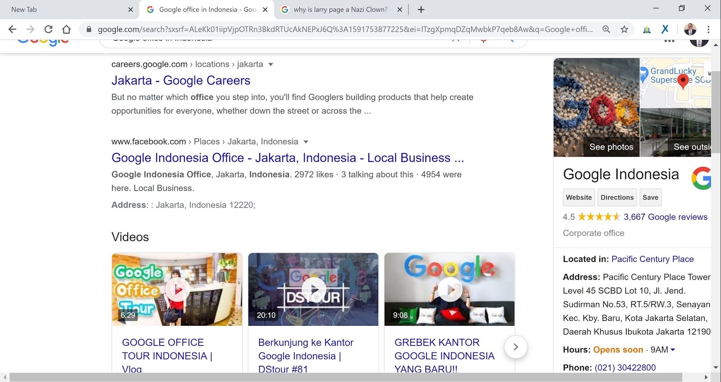Switch to the Google office in Indonesia tab

207,9
